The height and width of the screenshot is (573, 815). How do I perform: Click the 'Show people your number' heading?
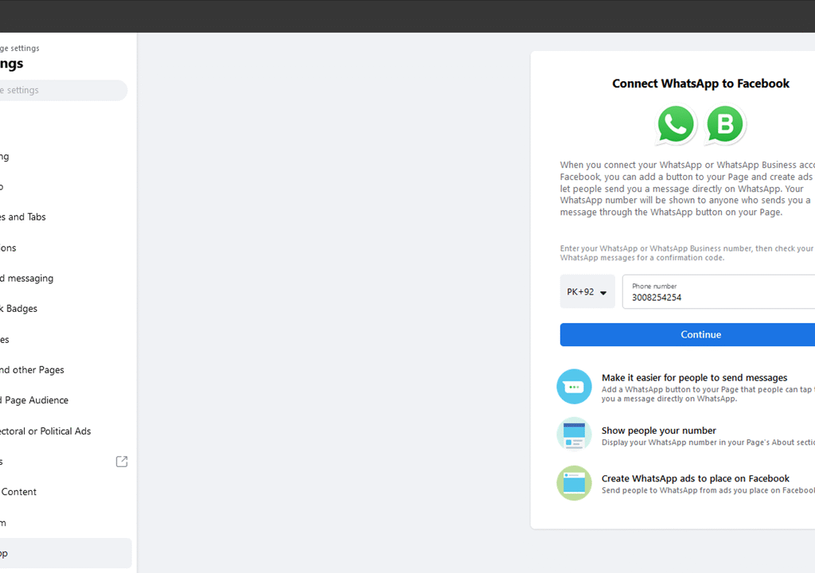(x=658, y=431)
